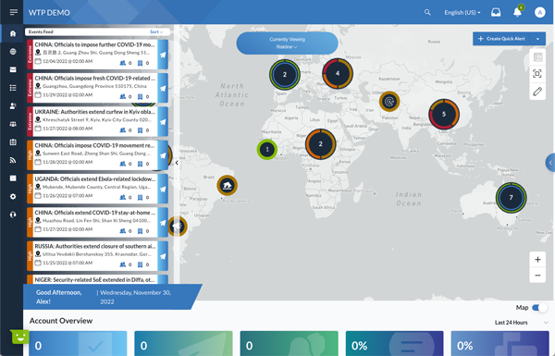
Task: Open the Sort dropdown in Events Feed
Action: 156,31
